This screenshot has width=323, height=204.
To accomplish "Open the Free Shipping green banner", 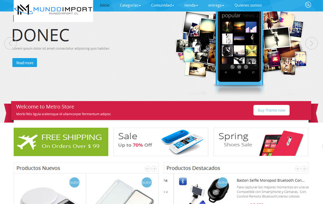I will pyautogui.click(x=61, y=142).
